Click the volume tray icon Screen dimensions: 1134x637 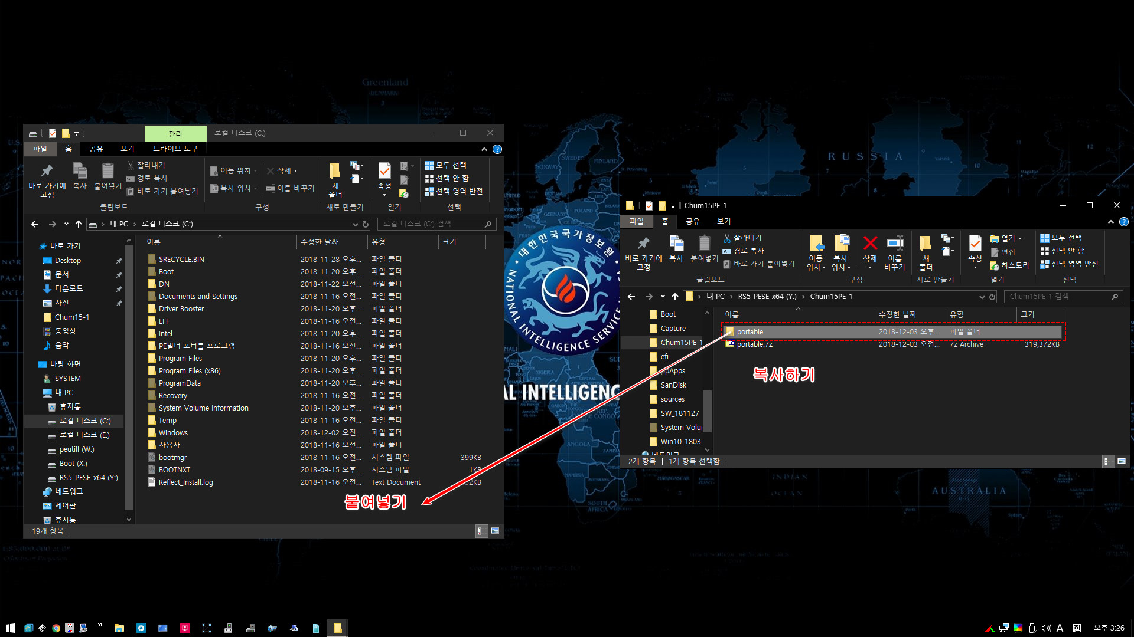tap(1047, 628)
